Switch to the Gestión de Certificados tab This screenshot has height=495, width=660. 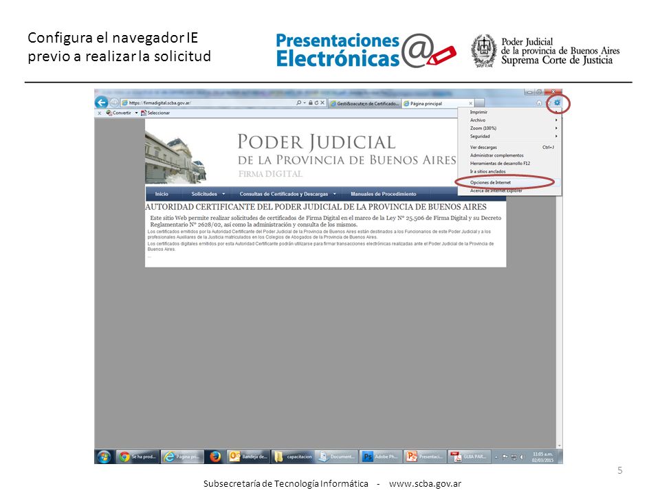[364, 103]
